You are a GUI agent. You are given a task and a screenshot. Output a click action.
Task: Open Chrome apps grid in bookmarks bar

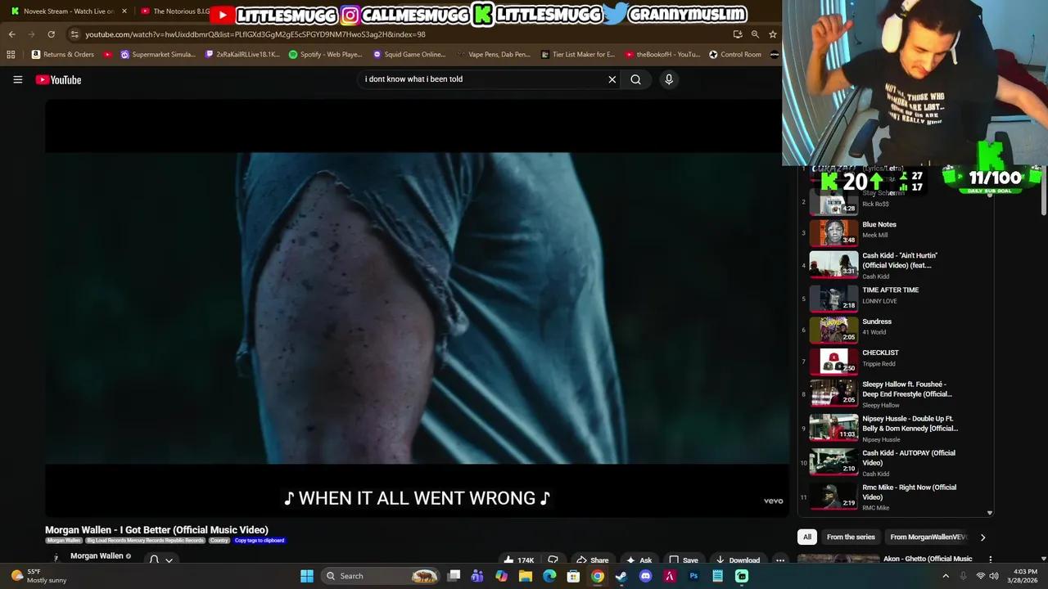click(x=11, y=54)
